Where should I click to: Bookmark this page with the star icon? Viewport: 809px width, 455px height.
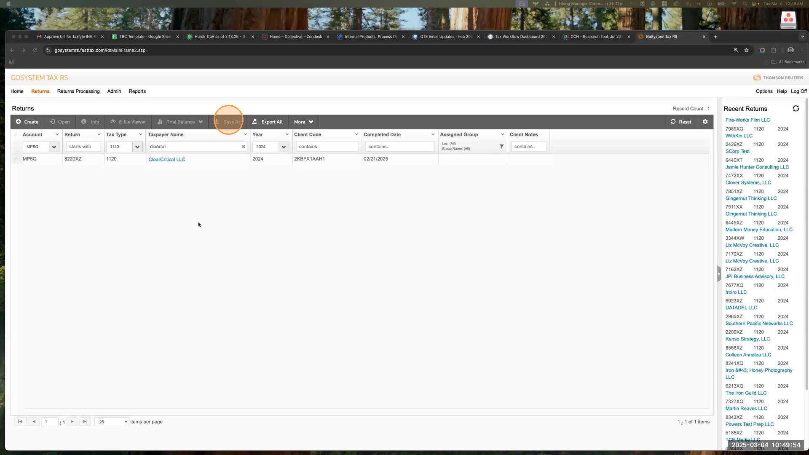tap(746, 50)
